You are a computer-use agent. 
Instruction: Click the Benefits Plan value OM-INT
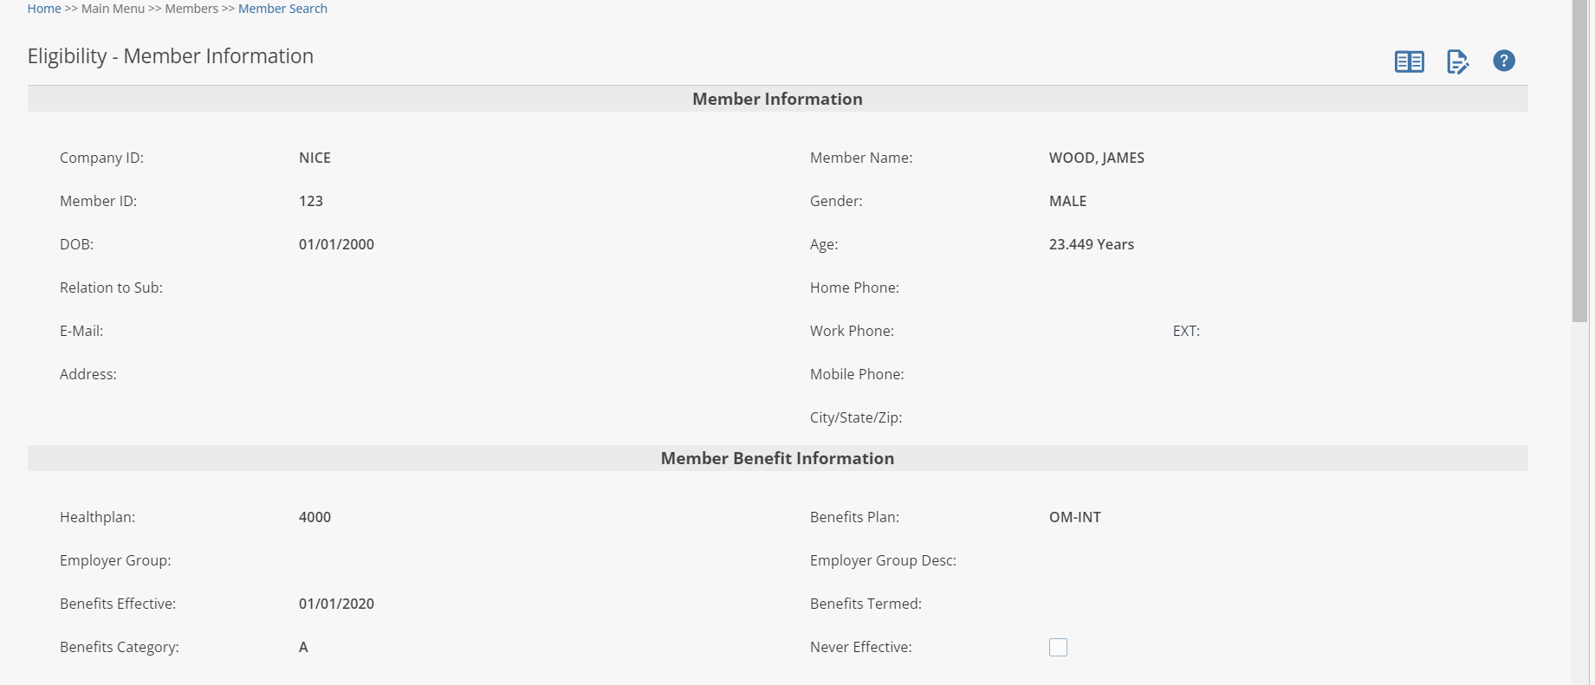[1074, 517]
